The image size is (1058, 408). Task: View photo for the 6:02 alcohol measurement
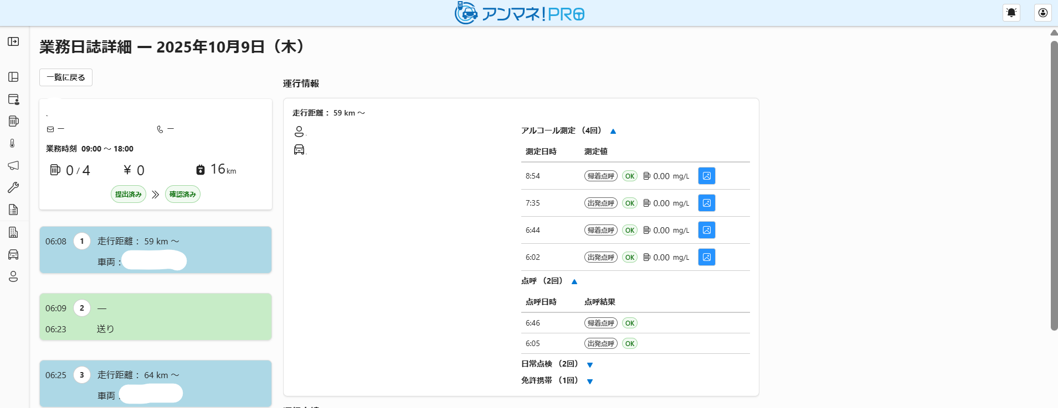[x=707, y=257]
